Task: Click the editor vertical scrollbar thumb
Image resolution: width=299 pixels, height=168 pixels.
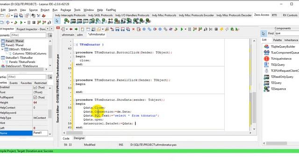Action: pyautogui.click(x=254, y=108)
